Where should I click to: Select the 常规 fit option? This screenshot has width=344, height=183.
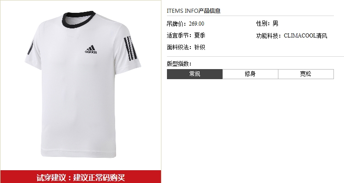pos(194,74)
